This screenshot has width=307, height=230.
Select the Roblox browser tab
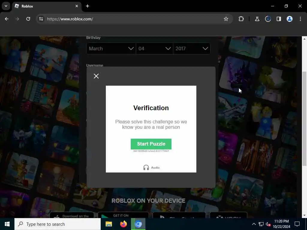pyautogui.click(x=46, y=6)
